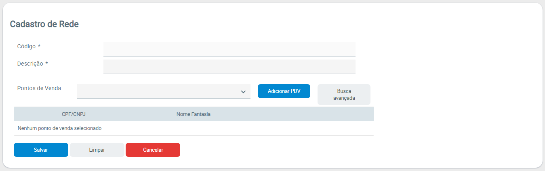This screenshot has height=171, width=545.
Task: Click the required asterisk beside Código
Action: tap(39, 46)
